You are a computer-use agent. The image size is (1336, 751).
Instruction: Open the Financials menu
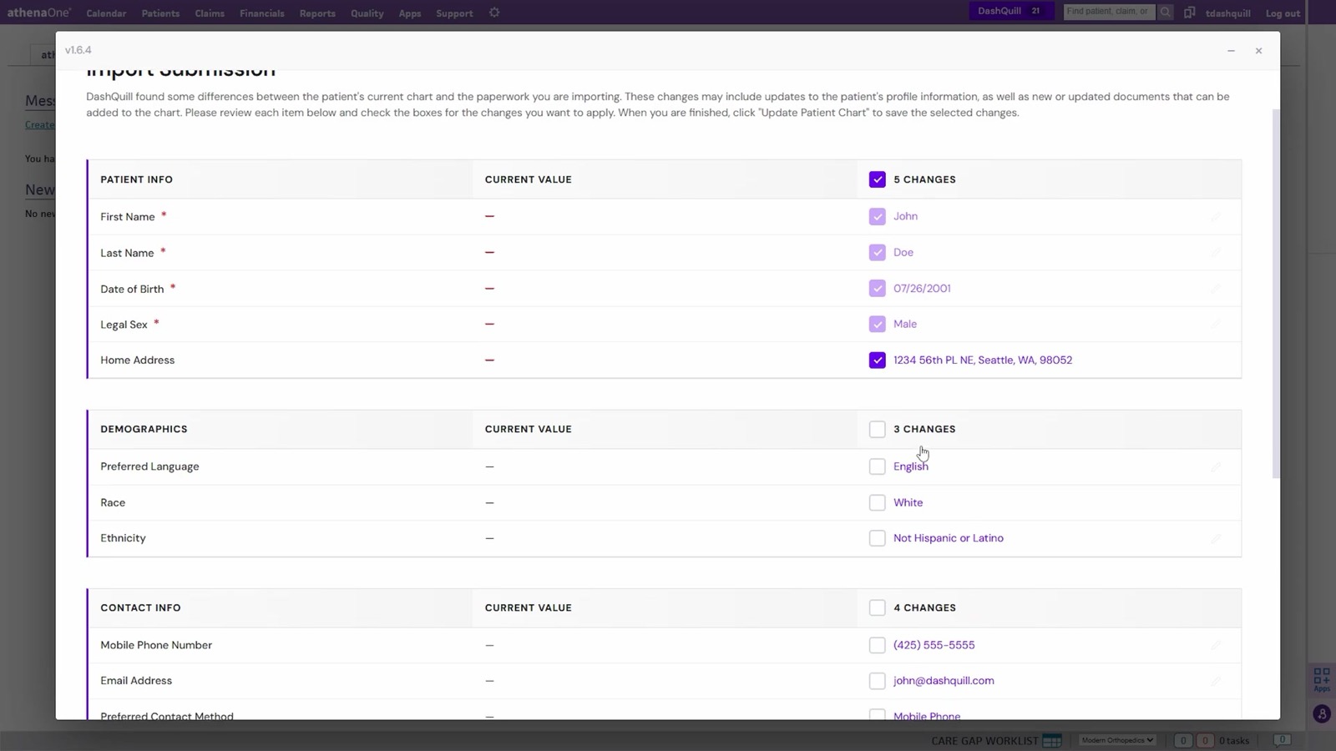point(261,13)
